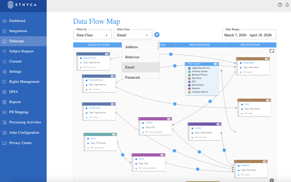Click the drag handle on the RegisterUsers node
This screenshot has height=182, width=291.
click(78, 54)
